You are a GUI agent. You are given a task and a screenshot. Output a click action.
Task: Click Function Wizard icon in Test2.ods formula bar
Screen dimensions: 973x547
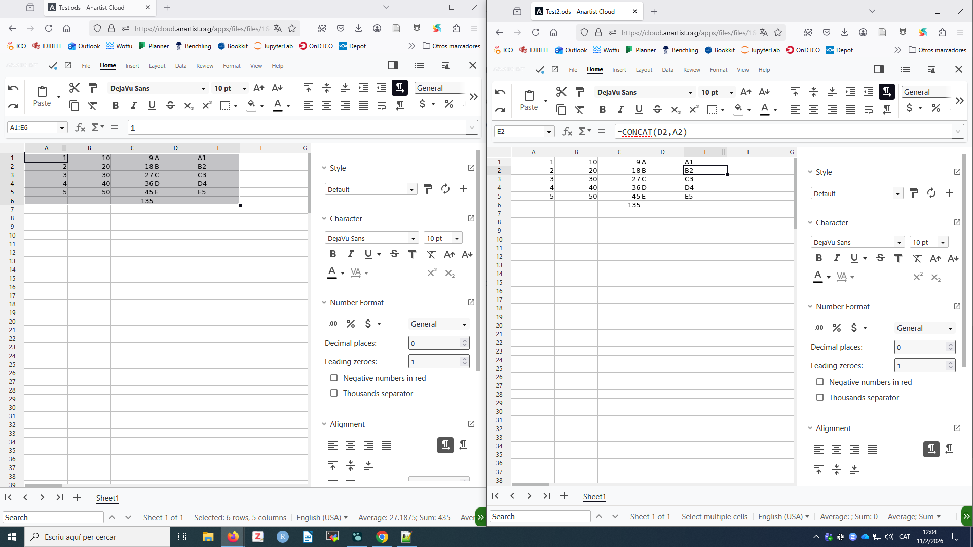[x=567, y=132]
